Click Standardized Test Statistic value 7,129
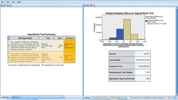 click(x=147, y=72)
